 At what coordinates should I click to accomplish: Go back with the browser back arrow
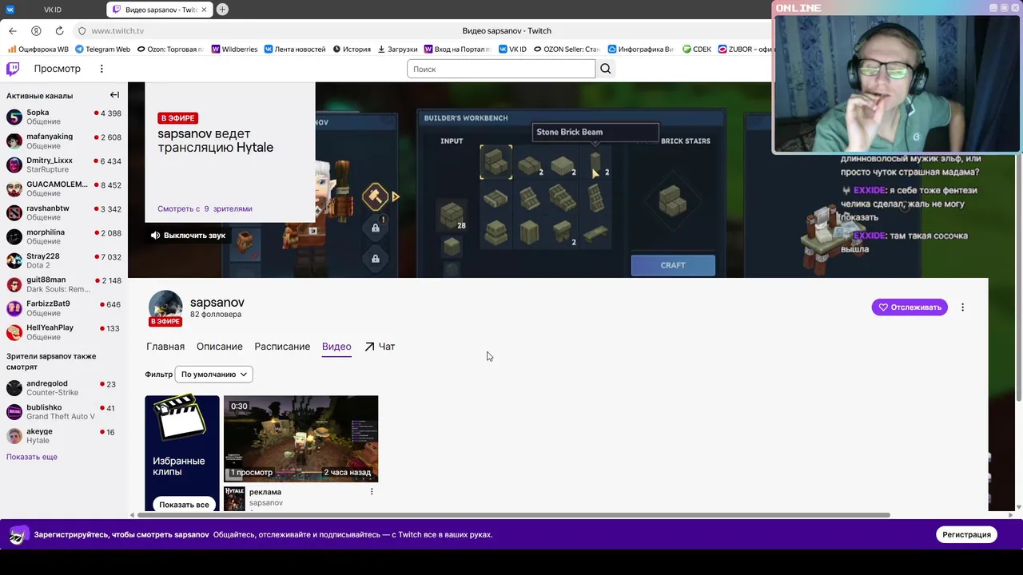pyautogui.click(x=13, y=30)
